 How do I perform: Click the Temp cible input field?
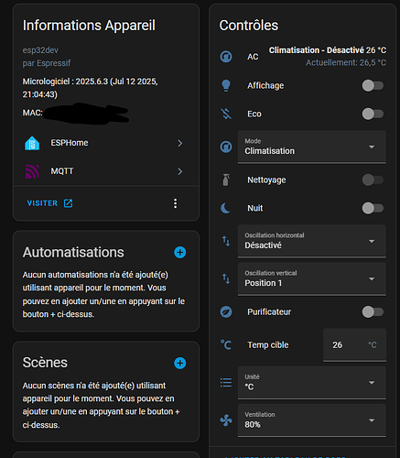click(354, 345)
